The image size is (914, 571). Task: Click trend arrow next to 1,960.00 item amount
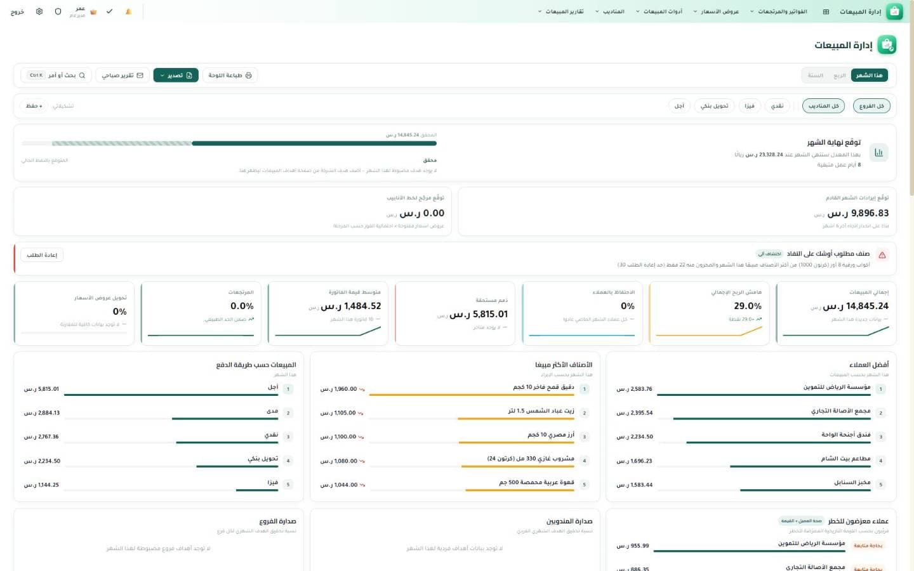pyautogui.click(x=361, y=390)
